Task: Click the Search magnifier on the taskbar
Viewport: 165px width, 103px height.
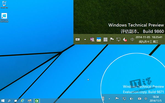Action: click(x=9, y=101)
